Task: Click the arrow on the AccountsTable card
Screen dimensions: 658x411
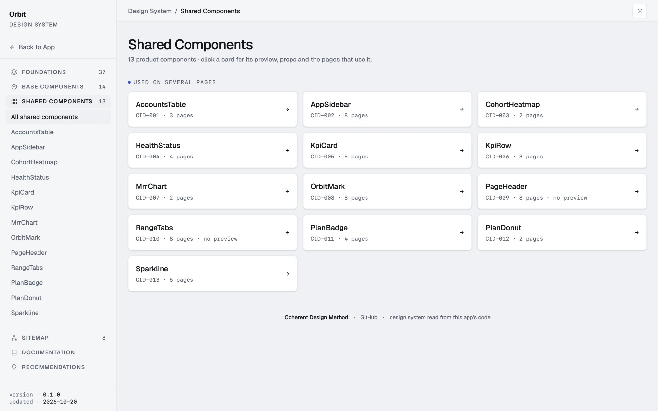Action: 287,109
